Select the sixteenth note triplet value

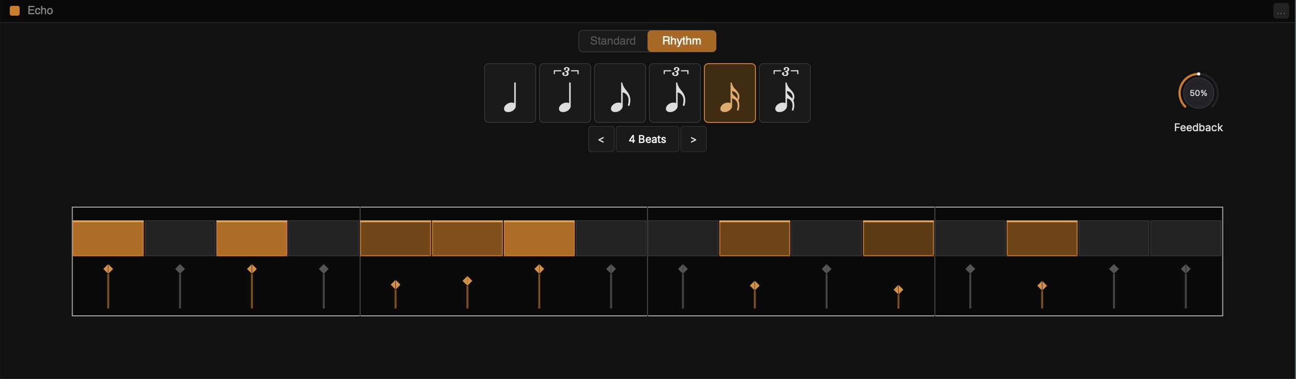[784, 93]
